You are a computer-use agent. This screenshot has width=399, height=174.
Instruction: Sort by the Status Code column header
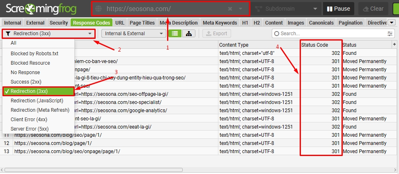321,45
